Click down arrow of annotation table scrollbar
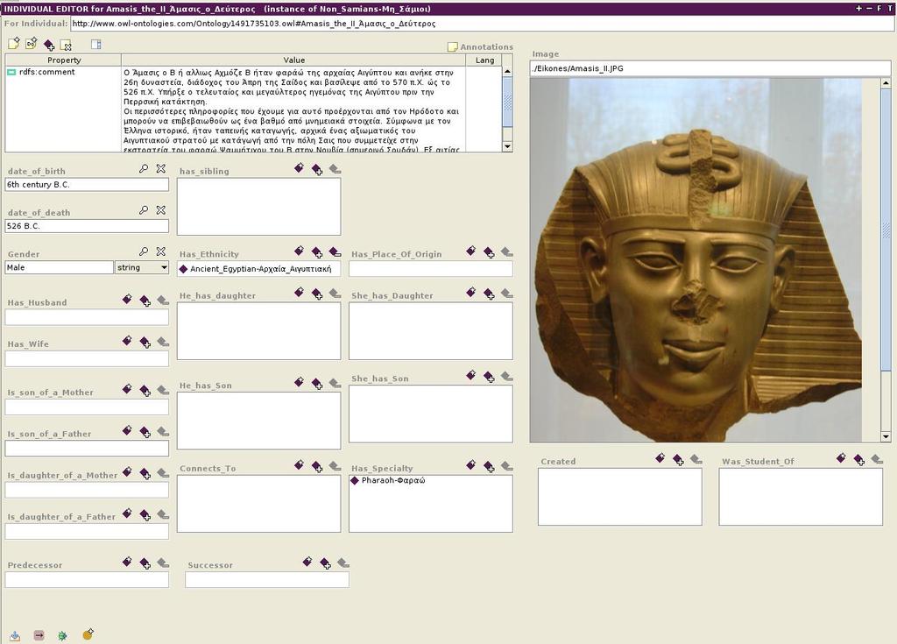 coord(507,146)
